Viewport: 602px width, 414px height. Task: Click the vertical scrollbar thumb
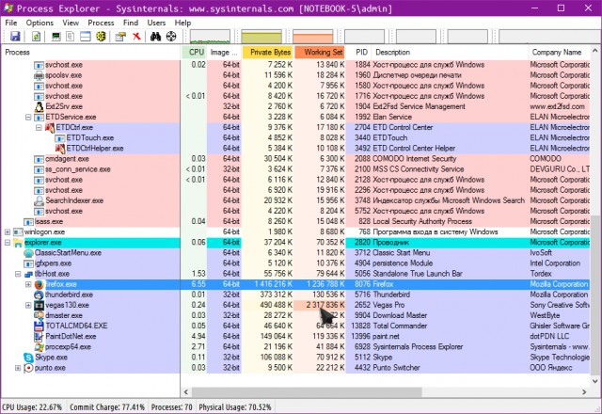click(595, 295)
